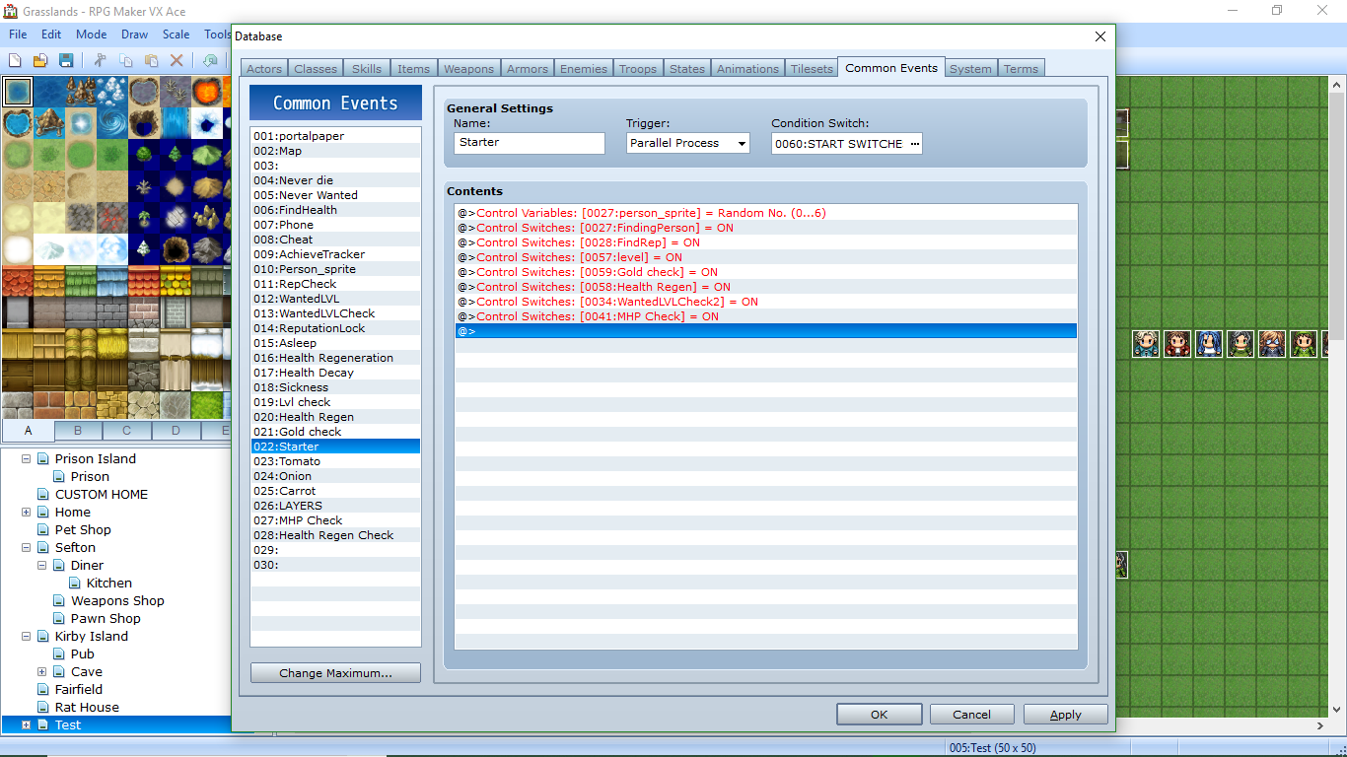Select the lava tile in the palette

click(x=206, y=92)
